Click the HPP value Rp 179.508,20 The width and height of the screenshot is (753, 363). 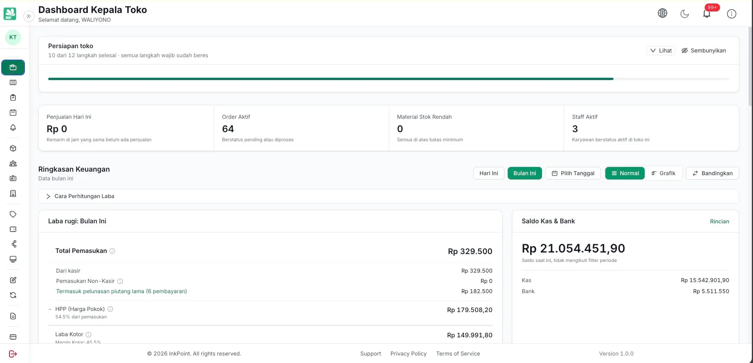pyautogui.click(x=469, y=310)
